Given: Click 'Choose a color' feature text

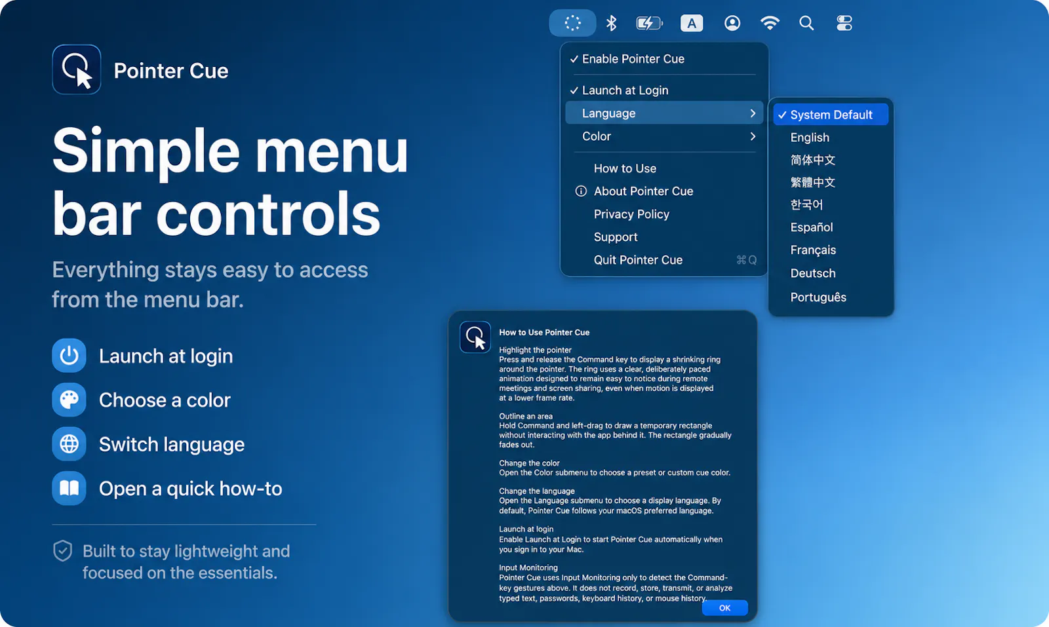Looking at the screenshot, I should [x=165, y=400].
